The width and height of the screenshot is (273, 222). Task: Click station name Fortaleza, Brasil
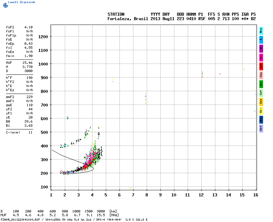(x=128, y=19)
